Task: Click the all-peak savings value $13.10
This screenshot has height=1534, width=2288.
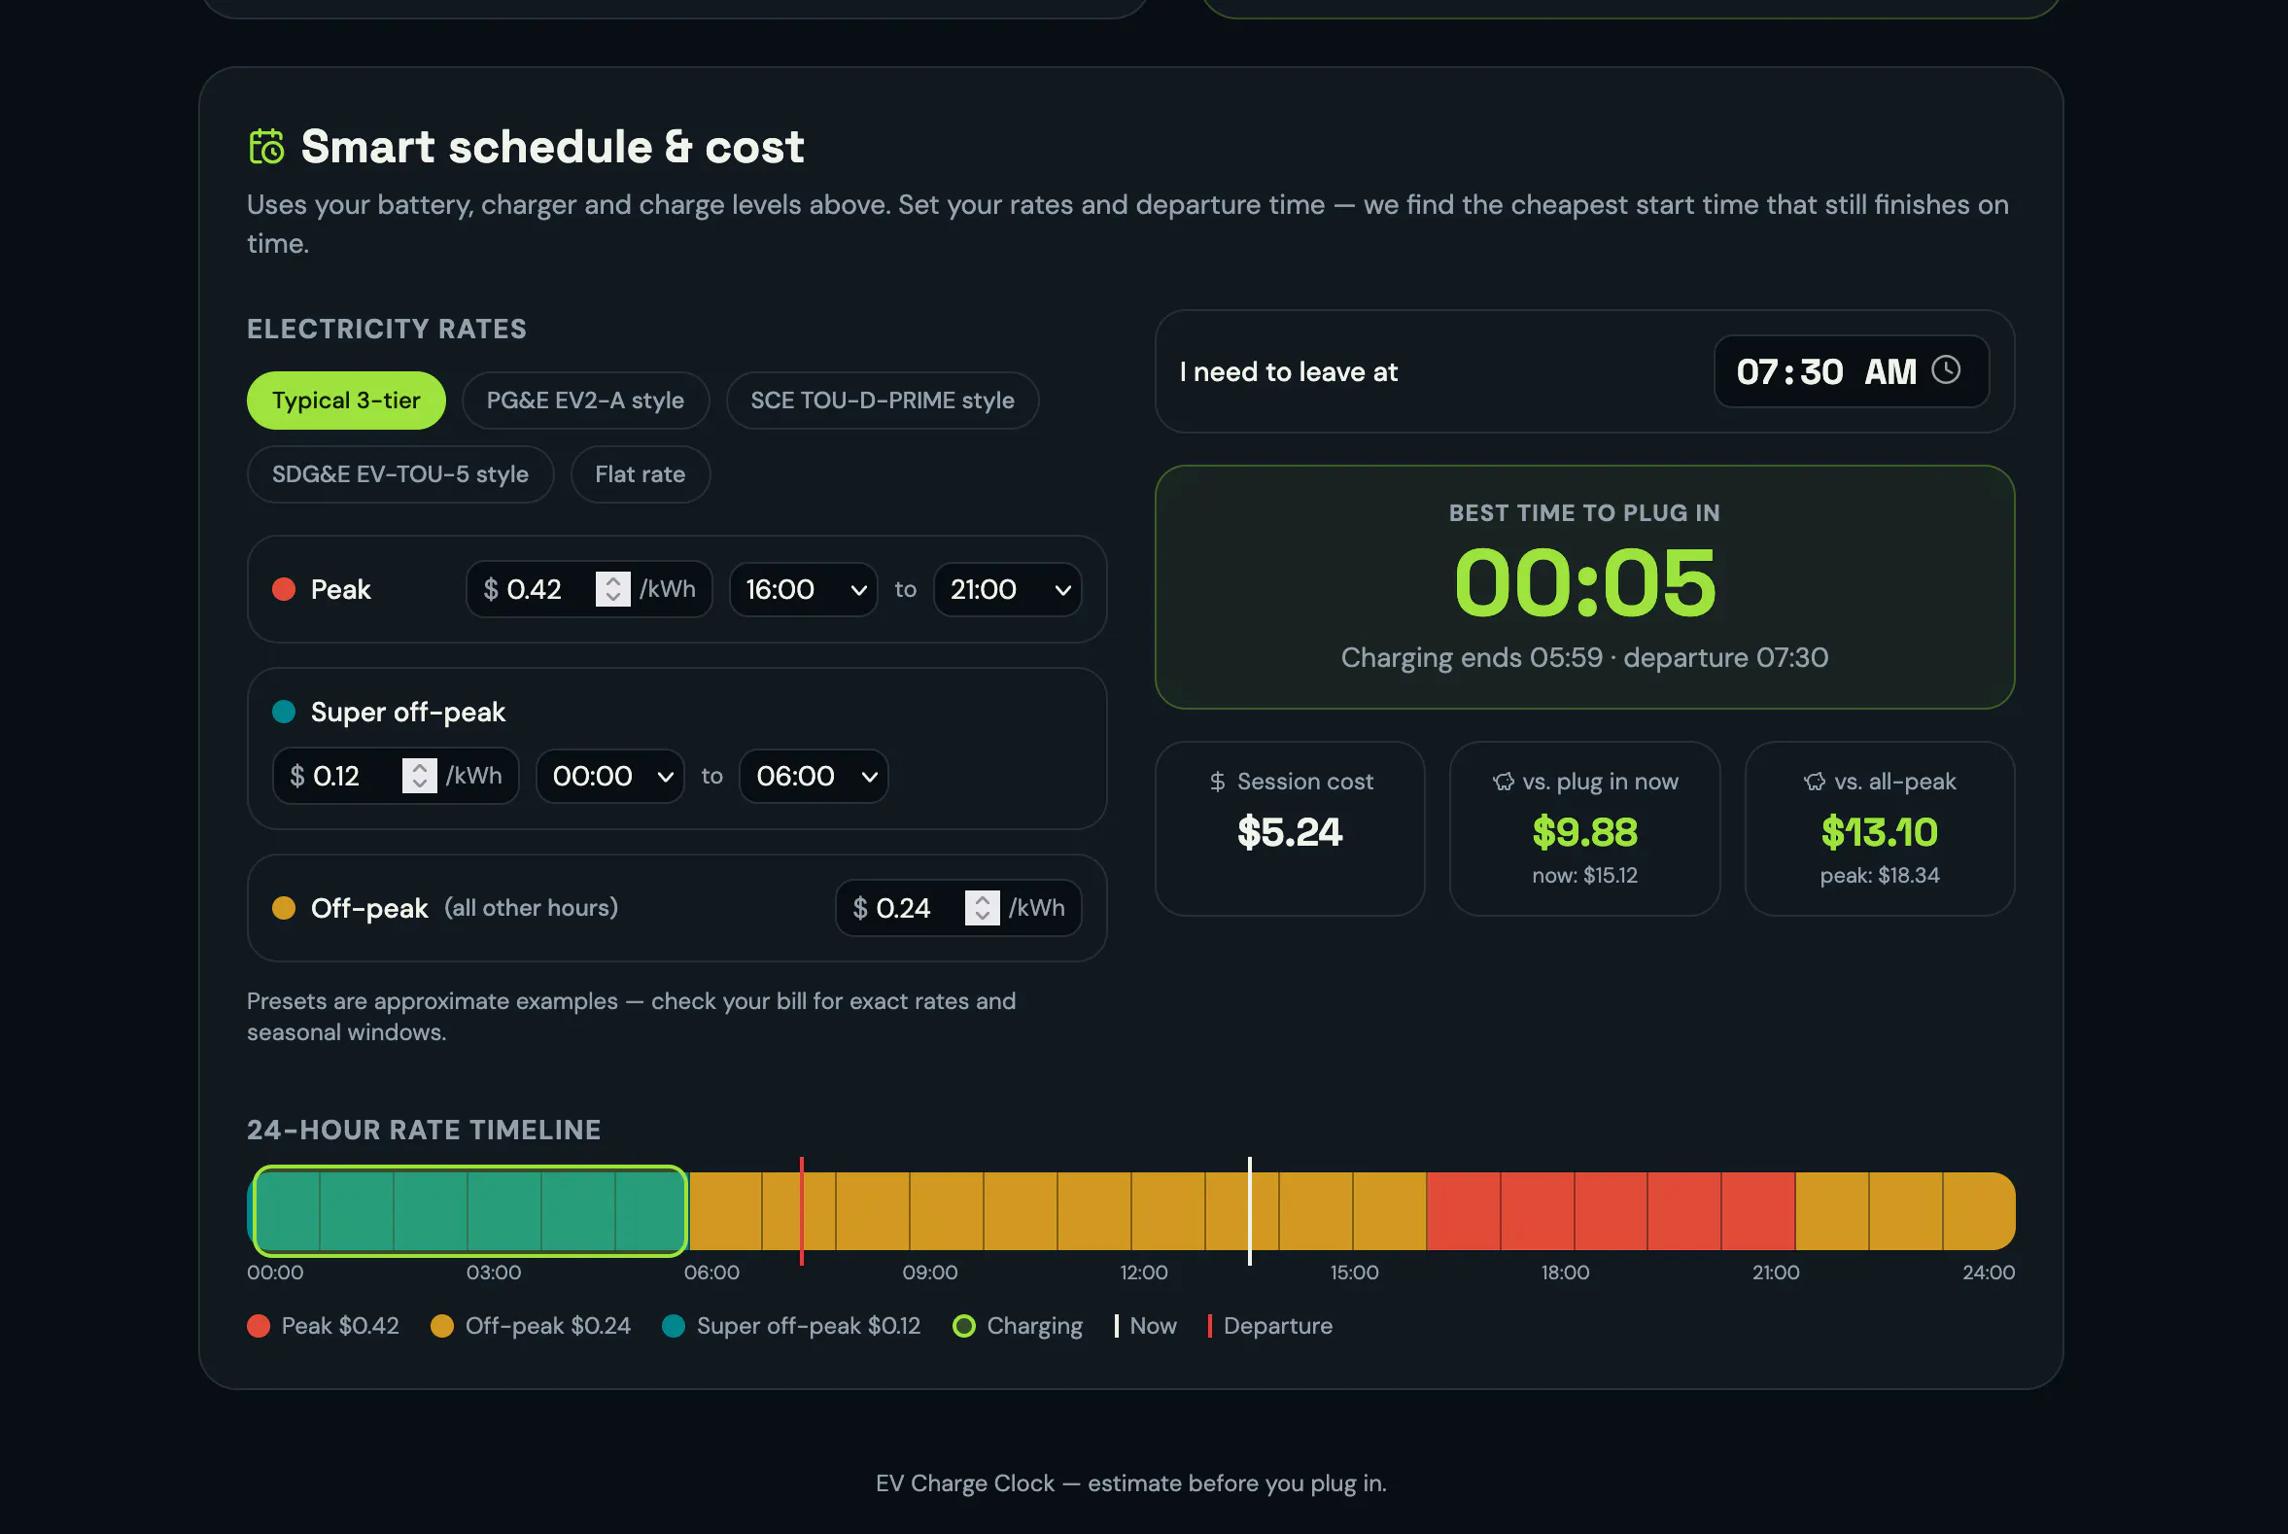Action: point(1879,832)
